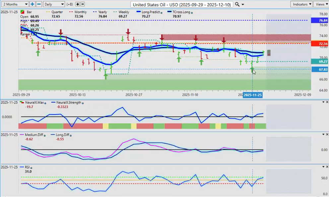Screen dimensions: 329x197
Task: Click the United States Oil symbol field
Action: point(182,4)
